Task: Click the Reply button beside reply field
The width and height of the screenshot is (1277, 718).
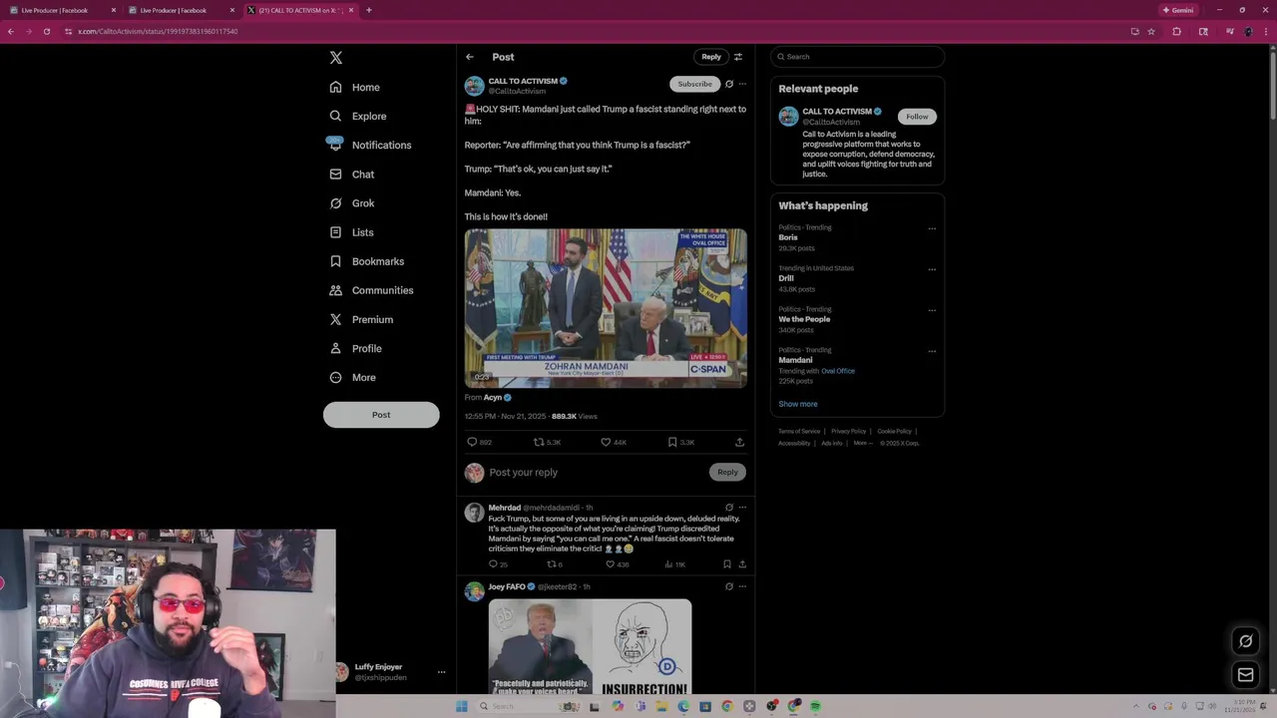Action: (727, 472)
